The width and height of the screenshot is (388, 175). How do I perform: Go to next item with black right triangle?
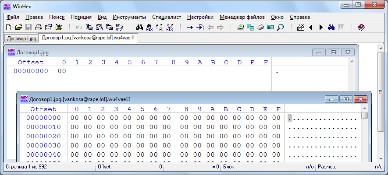321,28
